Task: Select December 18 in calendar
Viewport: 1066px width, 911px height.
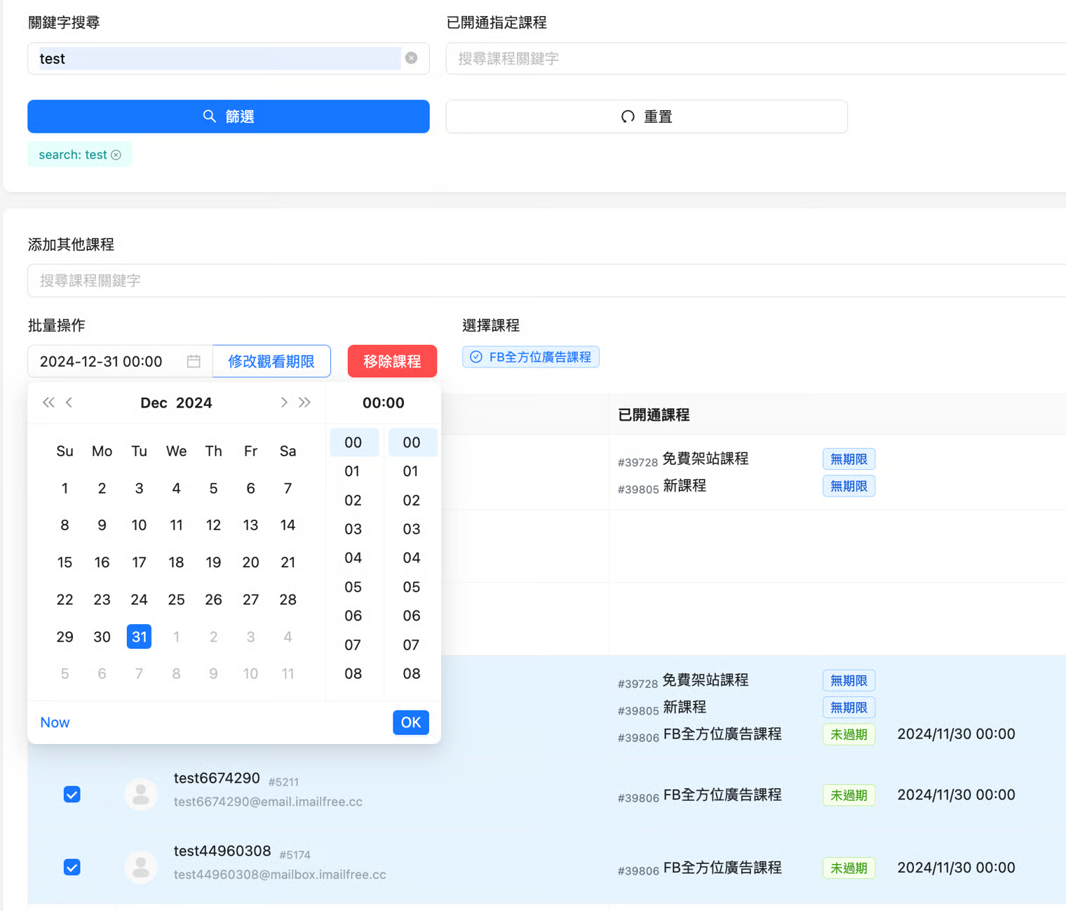Action: click(176, 562)
